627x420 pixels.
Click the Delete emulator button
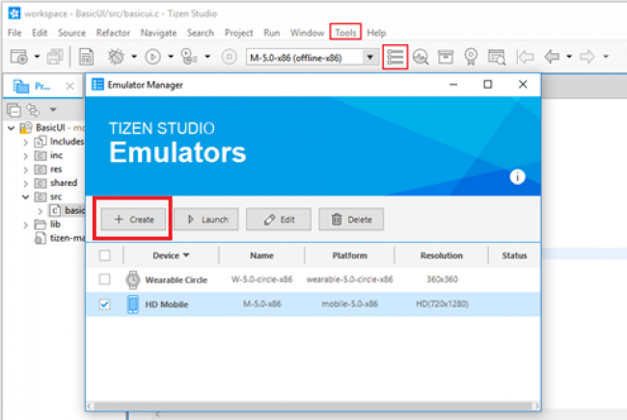tap(351, 219)
